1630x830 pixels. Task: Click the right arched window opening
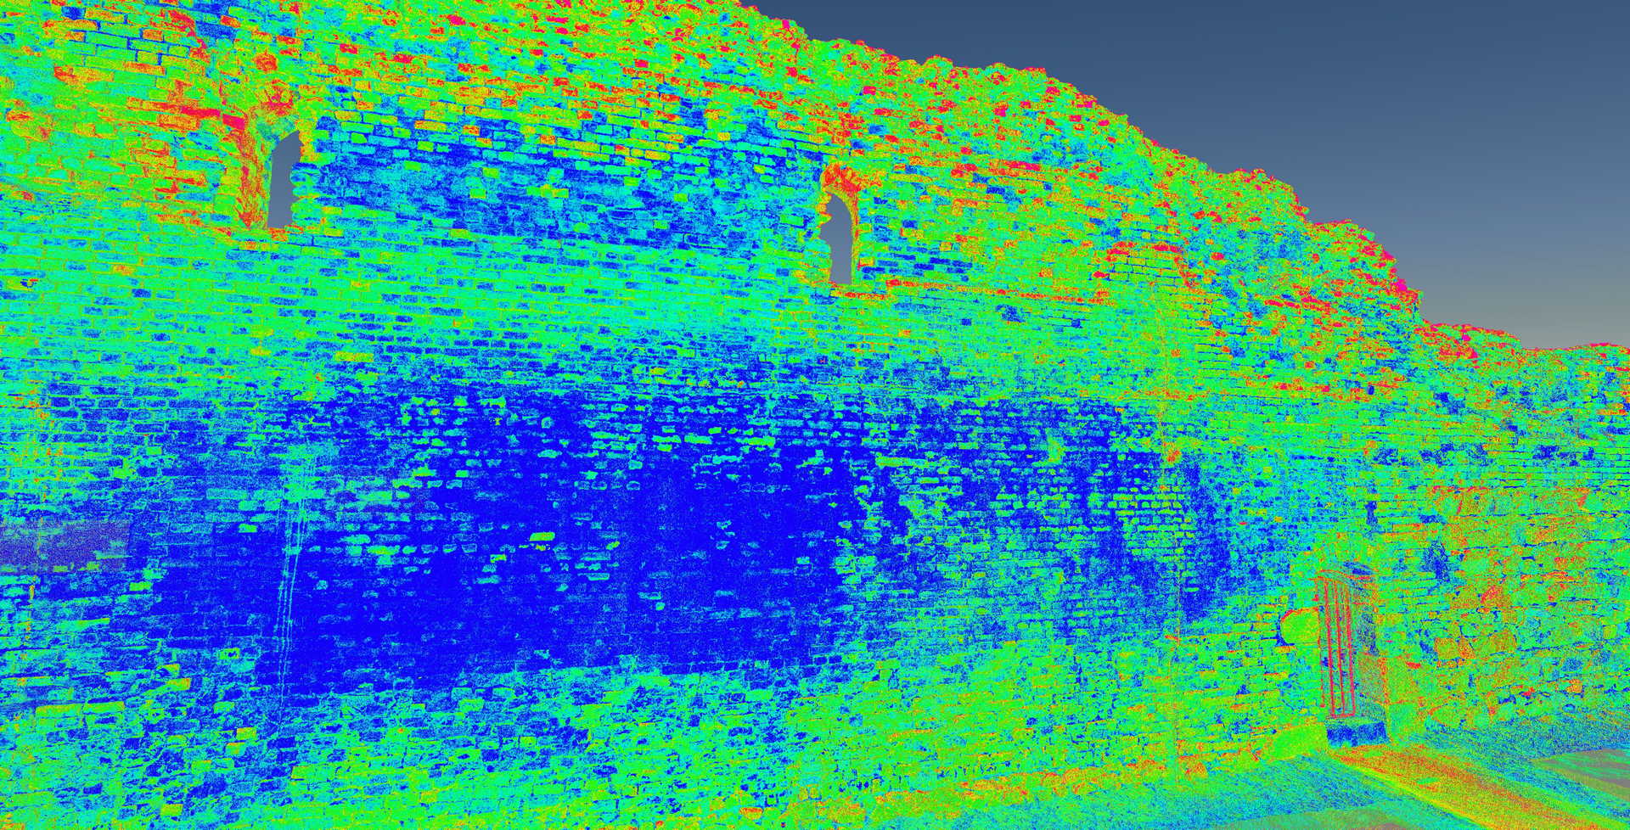[840, 241]
